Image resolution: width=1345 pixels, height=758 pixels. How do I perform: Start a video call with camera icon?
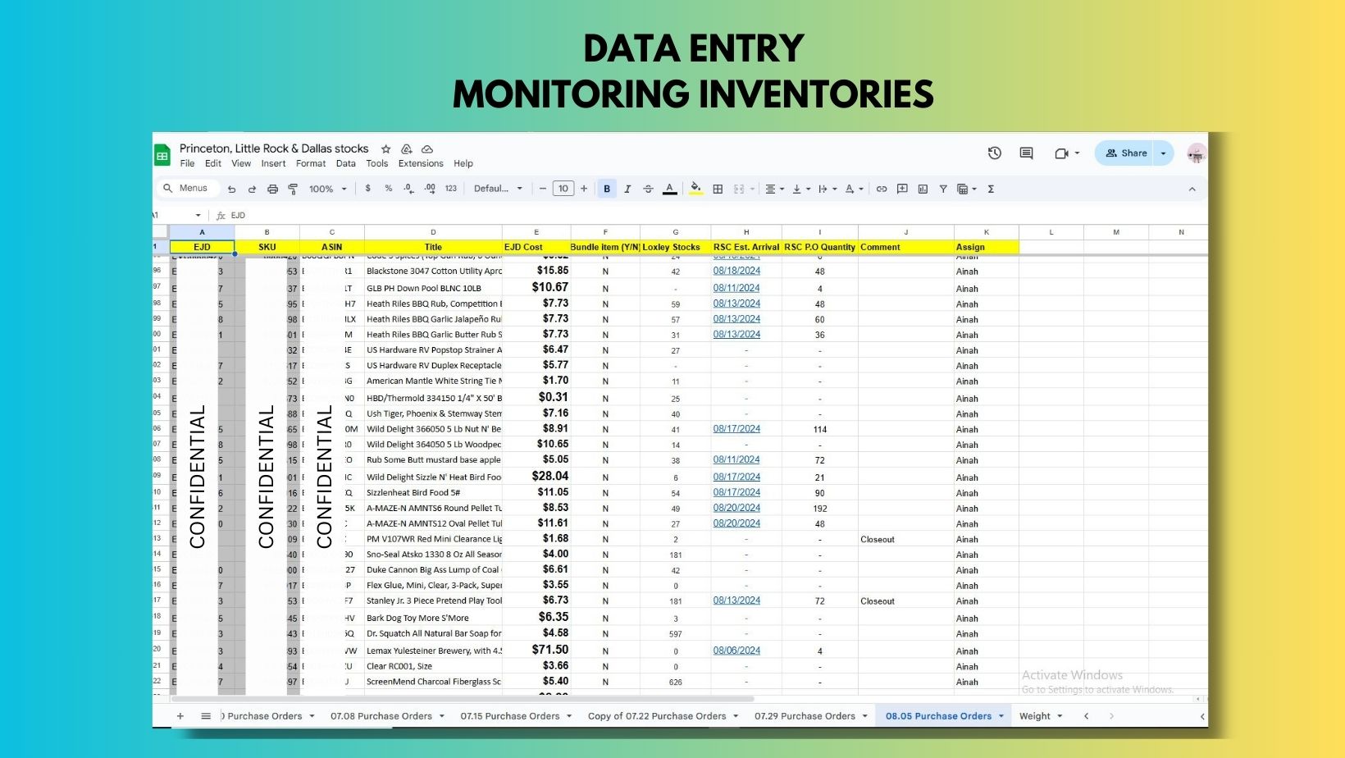1062,153
